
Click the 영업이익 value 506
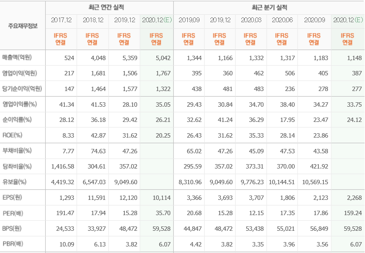click(x=290, y=73)
